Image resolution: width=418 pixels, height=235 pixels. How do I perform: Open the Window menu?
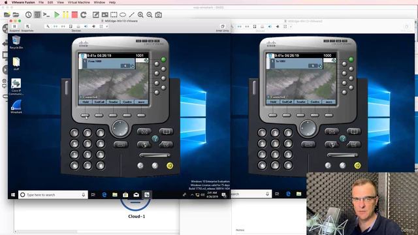tap(99, 2)
